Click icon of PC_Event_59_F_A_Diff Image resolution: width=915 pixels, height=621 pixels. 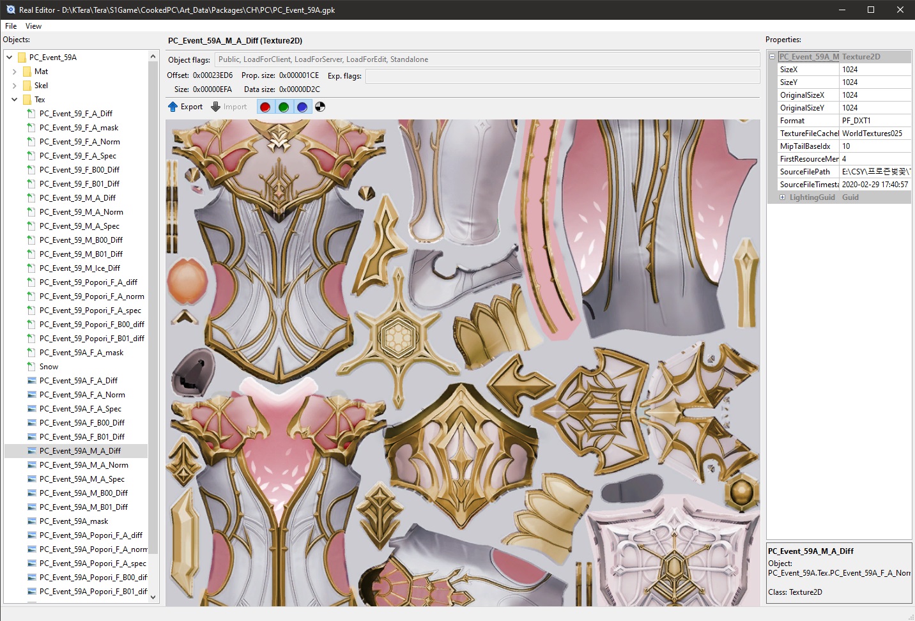click(x=31, y=114)
